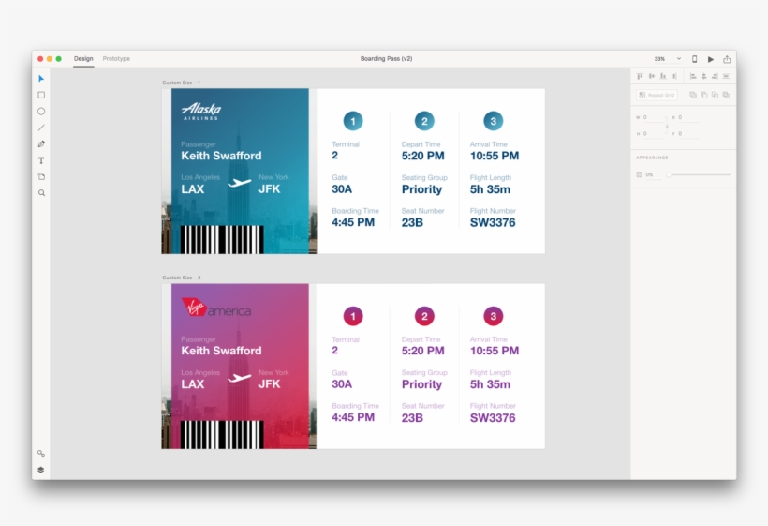The width and height of the screenshot is (768, 526).
Task: Select the Ellipse tool
Action: click(x=41, y=111)
